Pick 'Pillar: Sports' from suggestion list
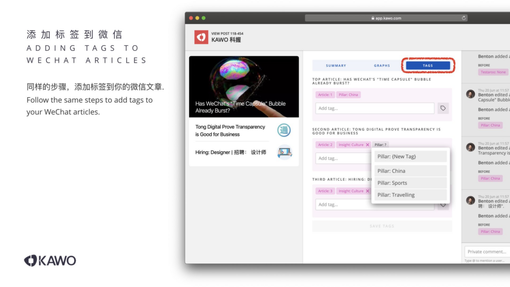The image size is (510, 287). (x=410, y=183)
